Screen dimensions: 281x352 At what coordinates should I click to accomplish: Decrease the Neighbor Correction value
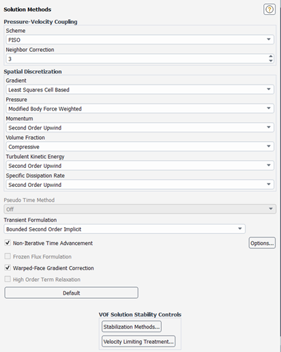tap(271, 61)
